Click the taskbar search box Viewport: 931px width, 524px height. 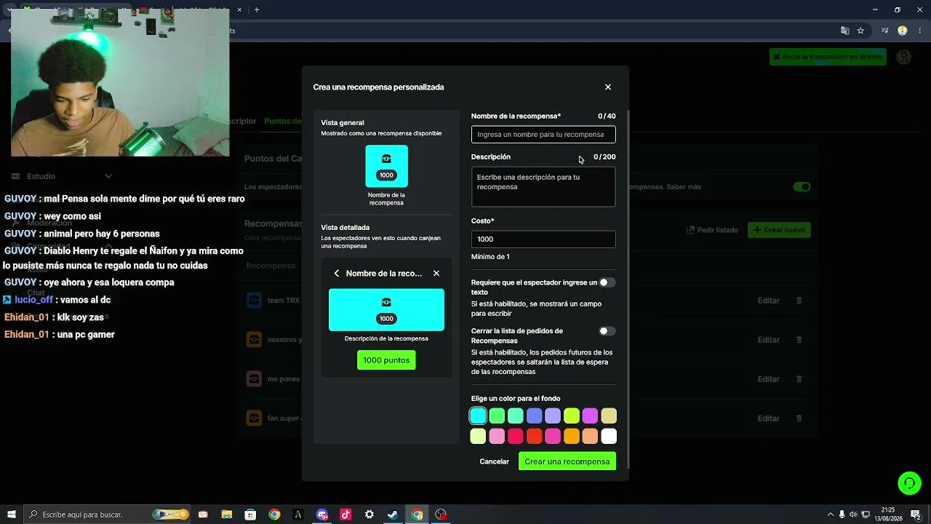tap(107, 515)
